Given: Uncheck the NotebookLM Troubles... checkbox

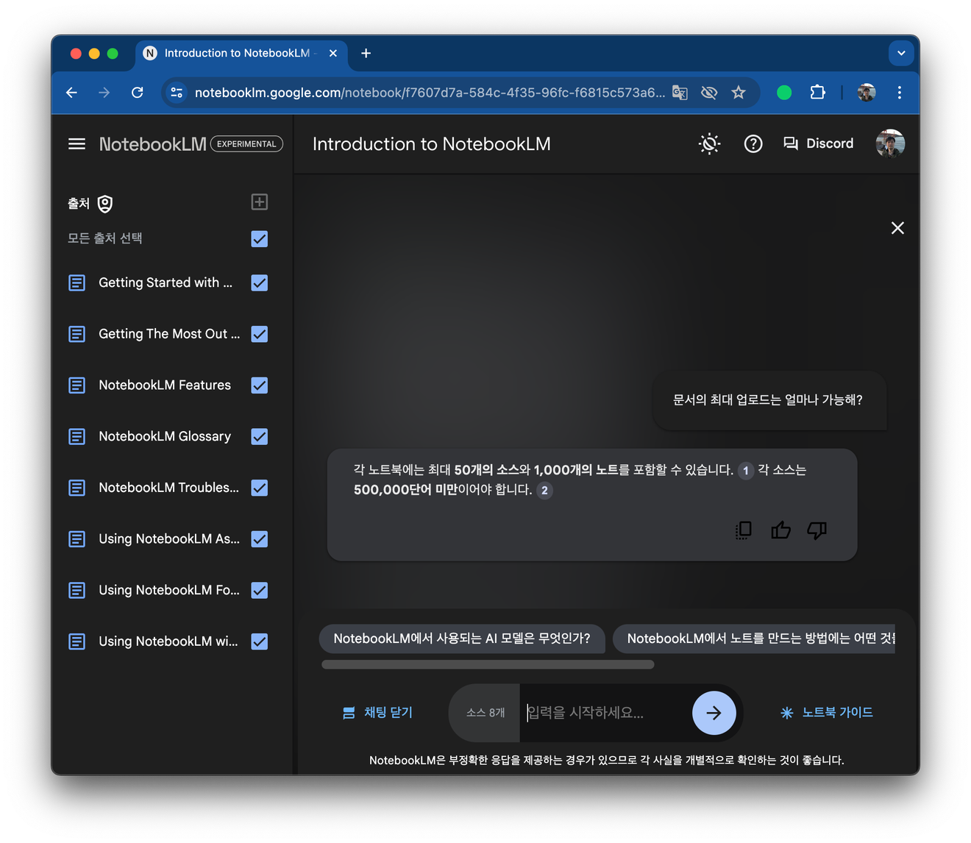Looking at the screenshot, I should tap(259, 488).
